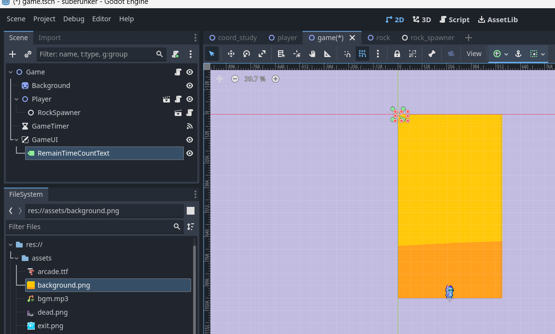Toggle visibility of Background node
This screenshot has height=334, width=555.
pyautogui.click(x=190, y=86)
